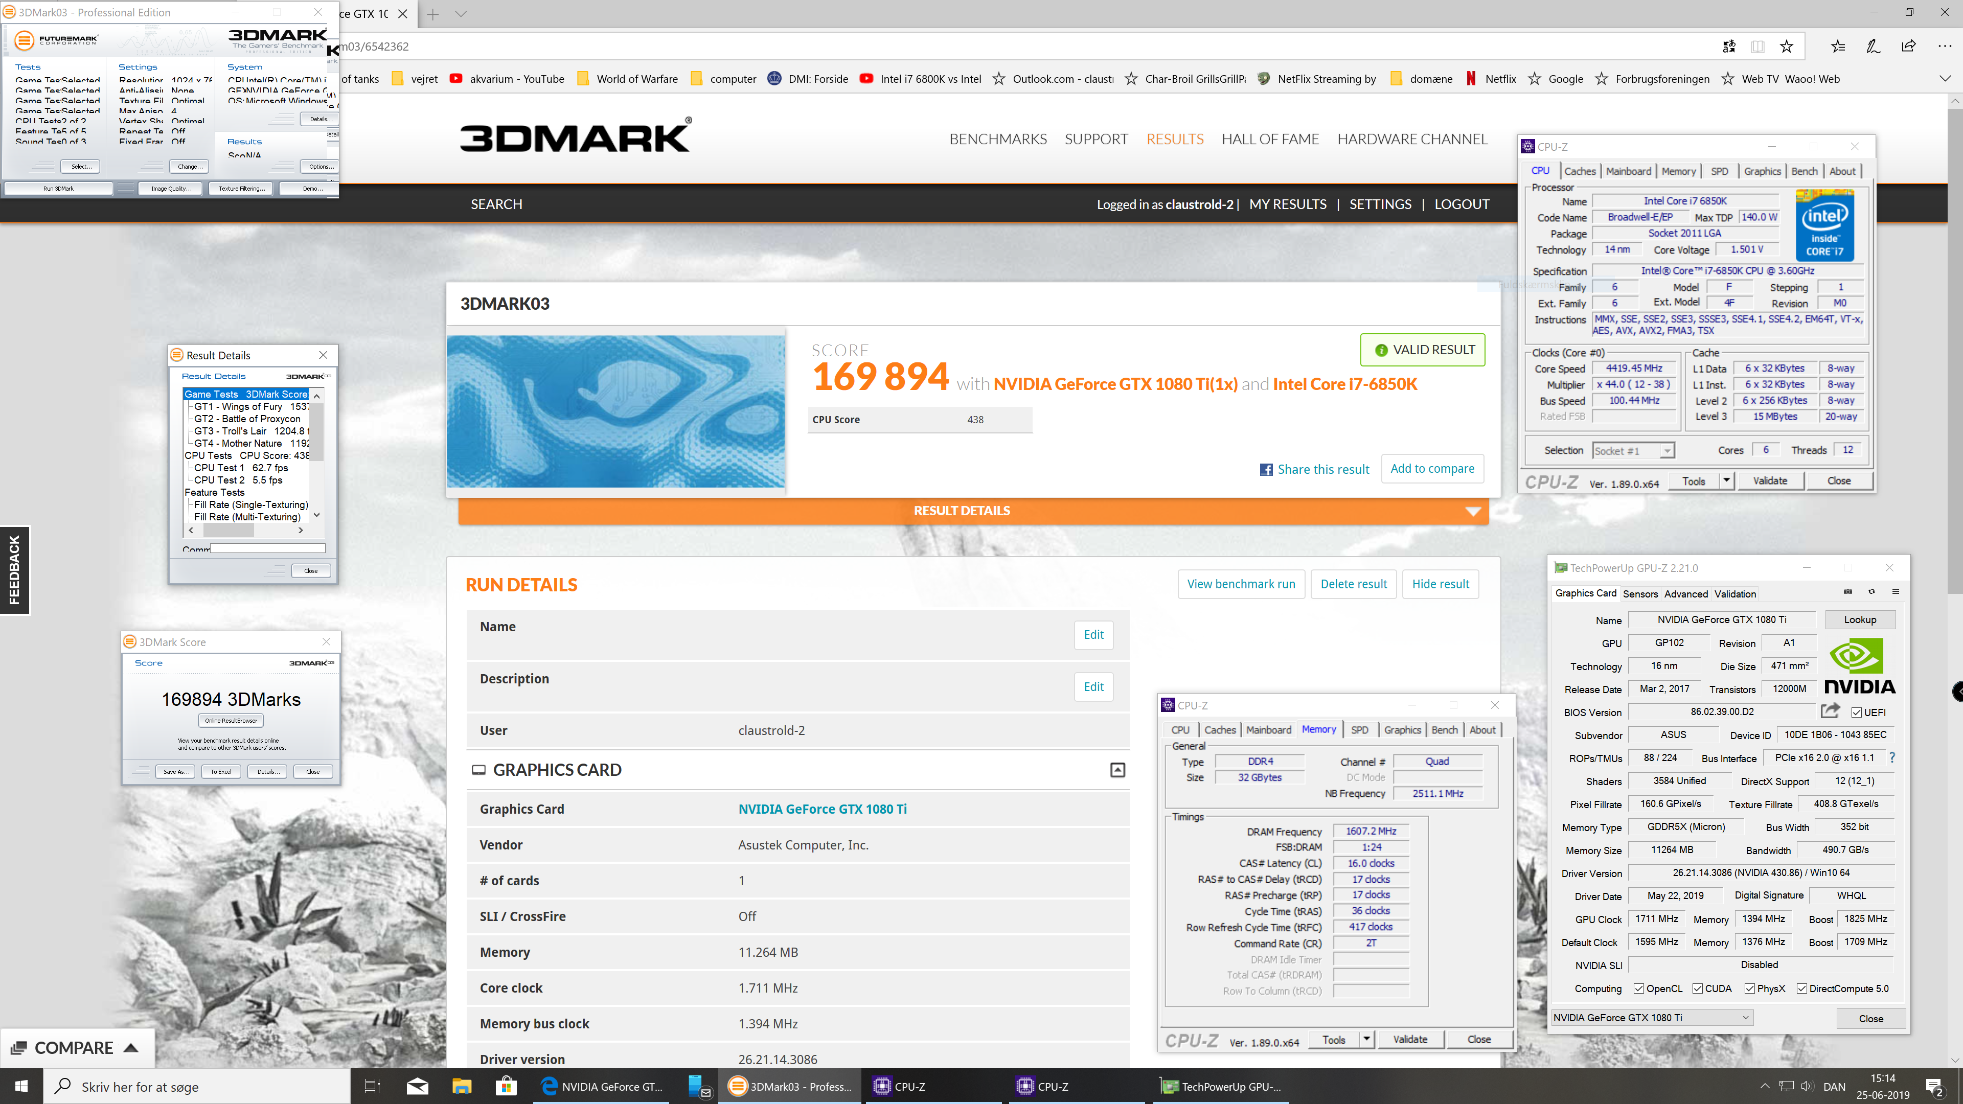This screenshot has width=1963, height=1104.
Task: Open the GPU selection dropdown in GPU-Z
Action: (1652, 1018)
